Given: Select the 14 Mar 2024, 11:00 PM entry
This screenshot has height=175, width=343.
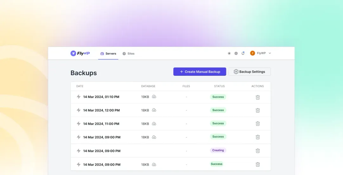Looking at the screenshot, I should click(101, 124).
